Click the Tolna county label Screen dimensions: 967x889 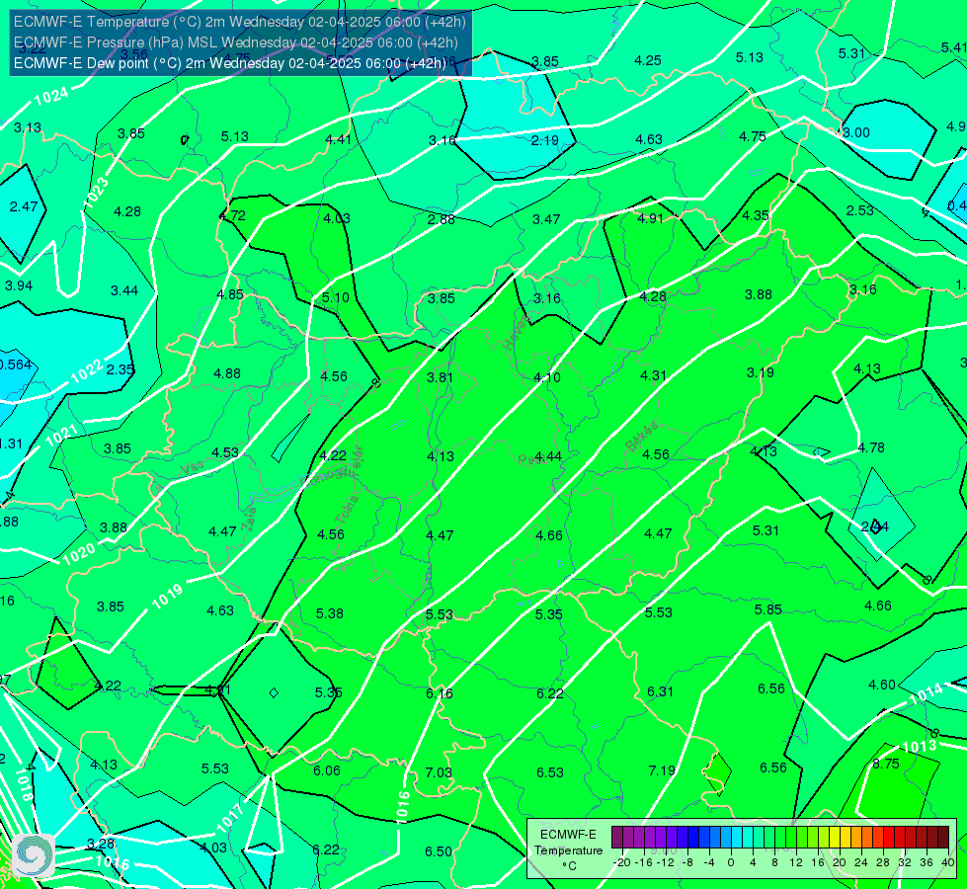[x=347, y=510]
